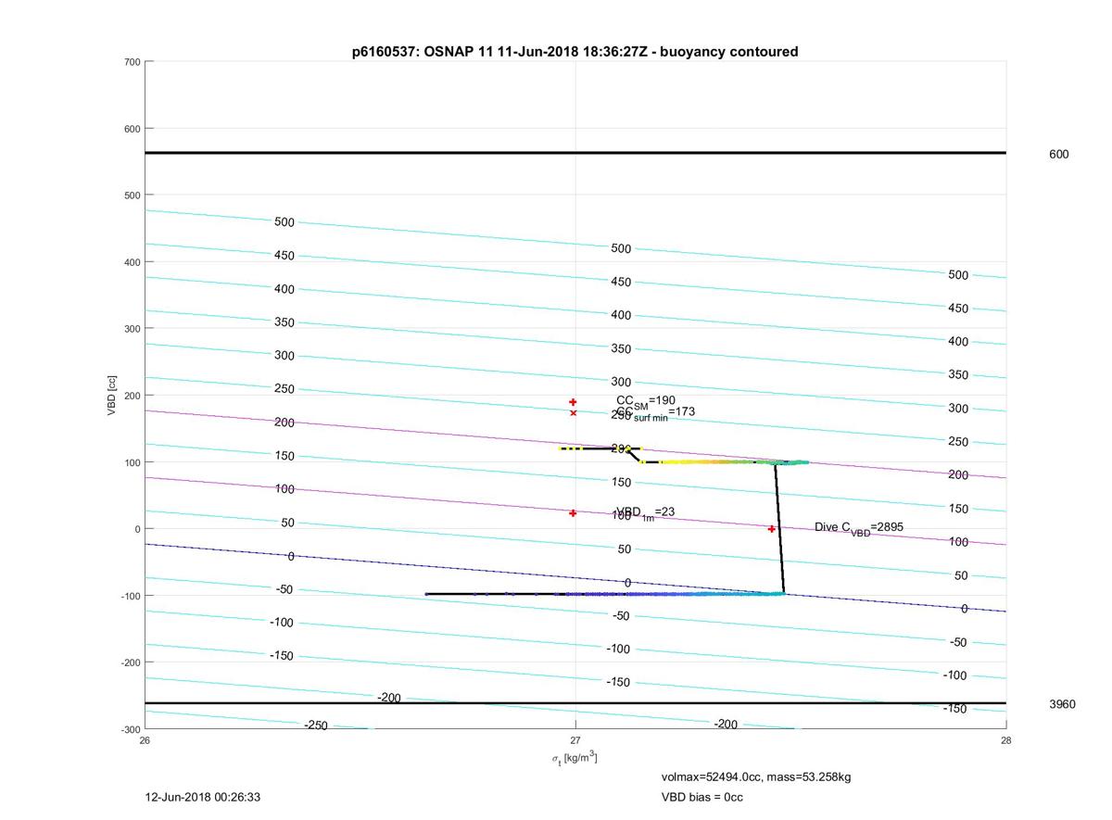Click the red plus marker left of Dive C VBD
Viewport: 1112px width, 820px height.
pos(771,529)
